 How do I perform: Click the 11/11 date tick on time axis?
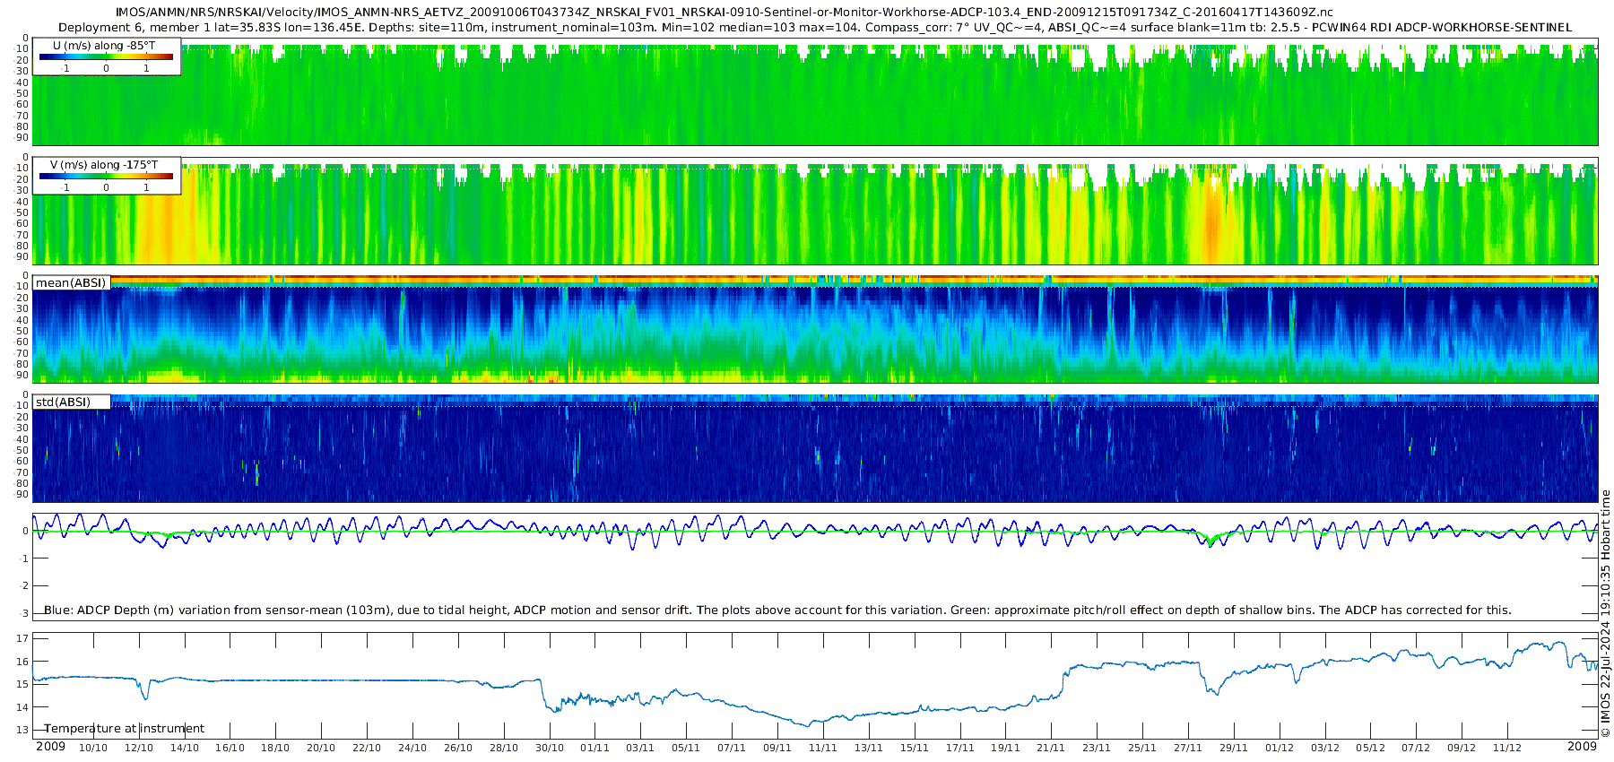point(823,748)
